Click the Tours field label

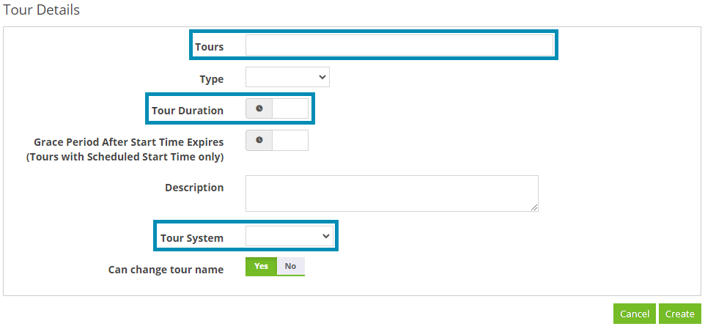click(x=210, y=47)
